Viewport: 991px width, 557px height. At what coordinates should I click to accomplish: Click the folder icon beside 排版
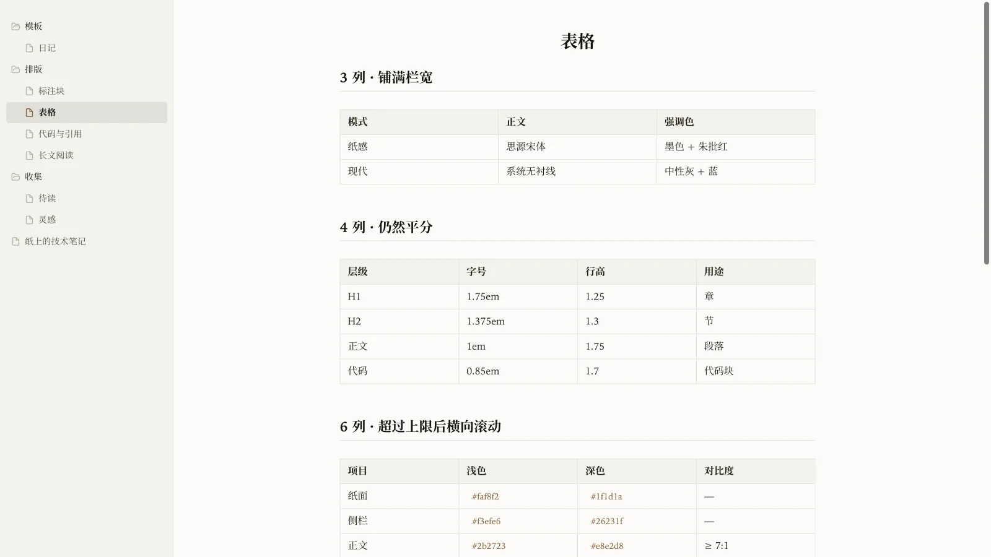tap(15, 69)
